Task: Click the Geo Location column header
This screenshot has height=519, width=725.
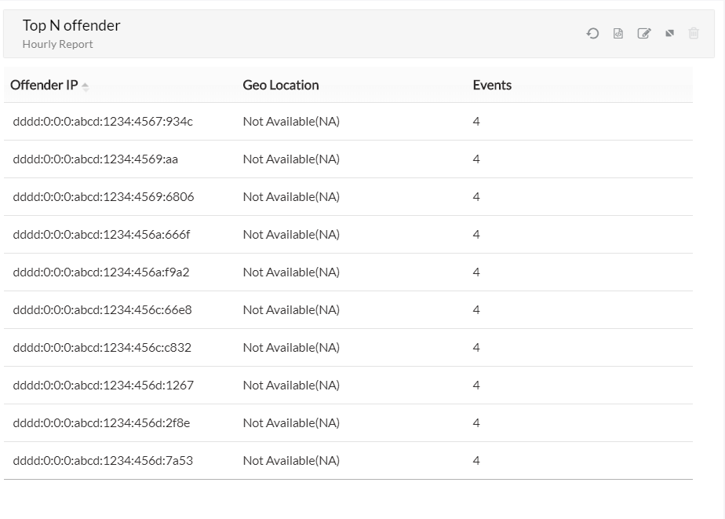Action: coord(281,86)
